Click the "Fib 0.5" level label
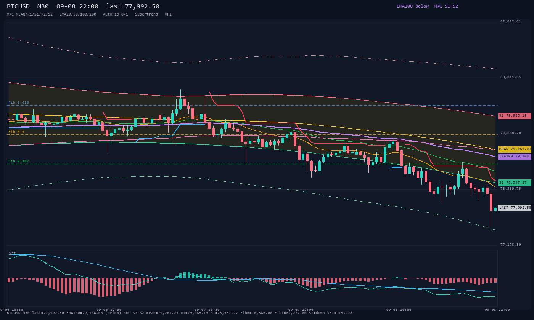This screenshot has width=534, height=320. (x=16, y=132)
